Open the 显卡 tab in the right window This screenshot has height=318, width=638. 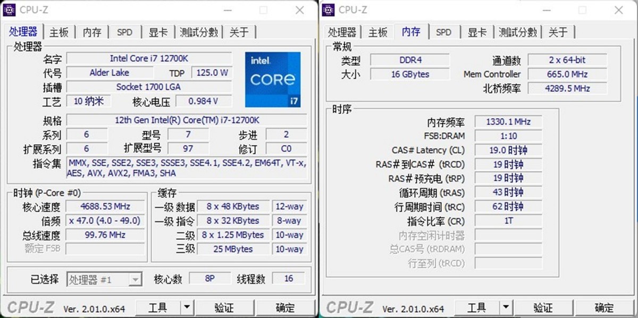click(x=477, y=32)
